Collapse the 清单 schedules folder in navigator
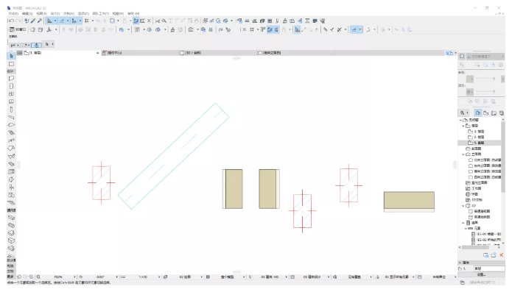This screenshot has height=289, width=512. 463,223
